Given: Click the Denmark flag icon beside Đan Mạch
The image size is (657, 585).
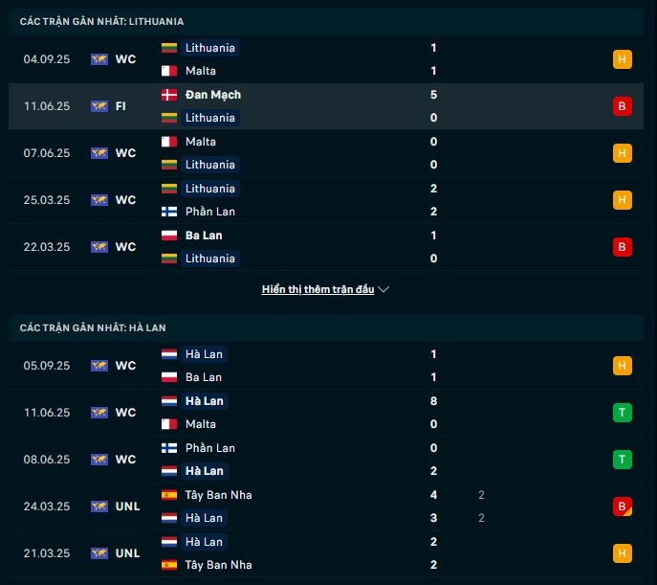Looking at the screenshot, I should point(169,95).
